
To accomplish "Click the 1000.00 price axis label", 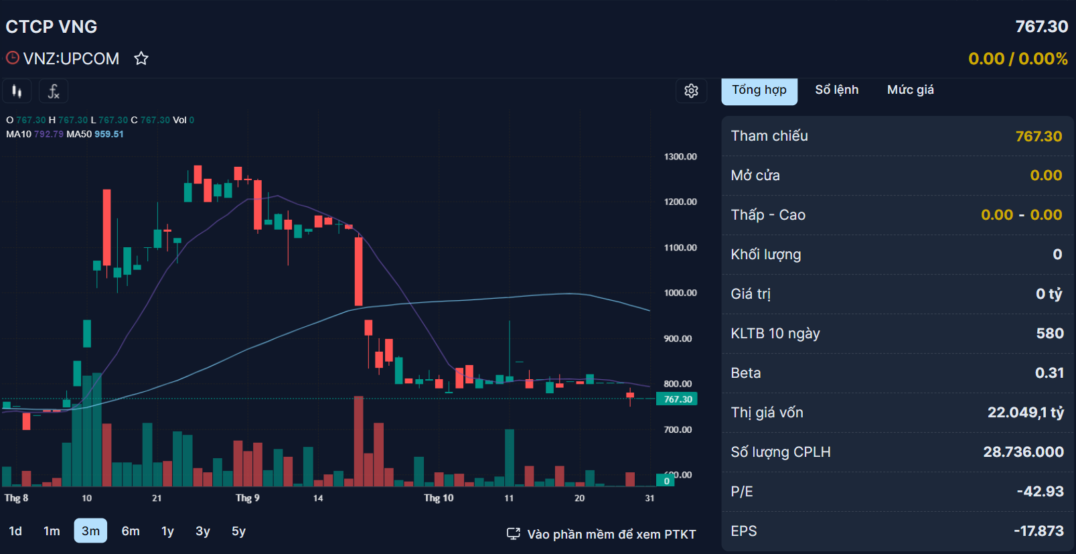I will pos(680,293).
